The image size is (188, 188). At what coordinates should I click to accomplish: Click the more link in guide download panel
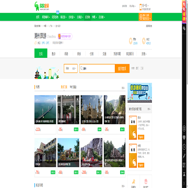(149, 109)
